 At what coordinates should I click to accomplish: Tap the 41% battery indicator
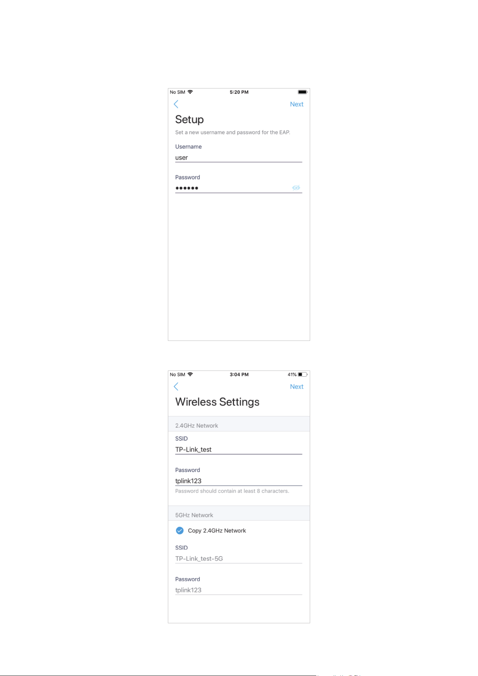point(297,374)
